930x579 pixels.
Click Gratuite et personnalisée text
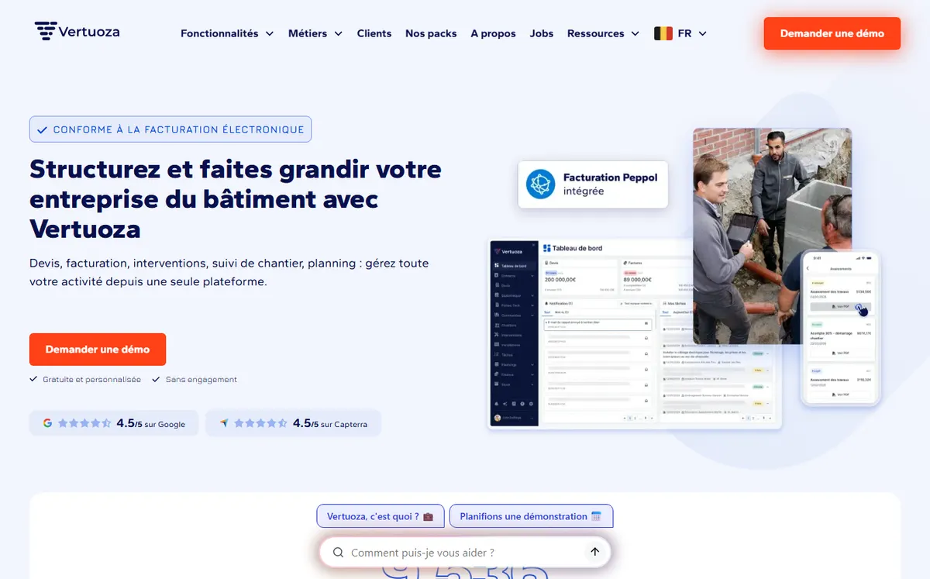coord(92,380)
